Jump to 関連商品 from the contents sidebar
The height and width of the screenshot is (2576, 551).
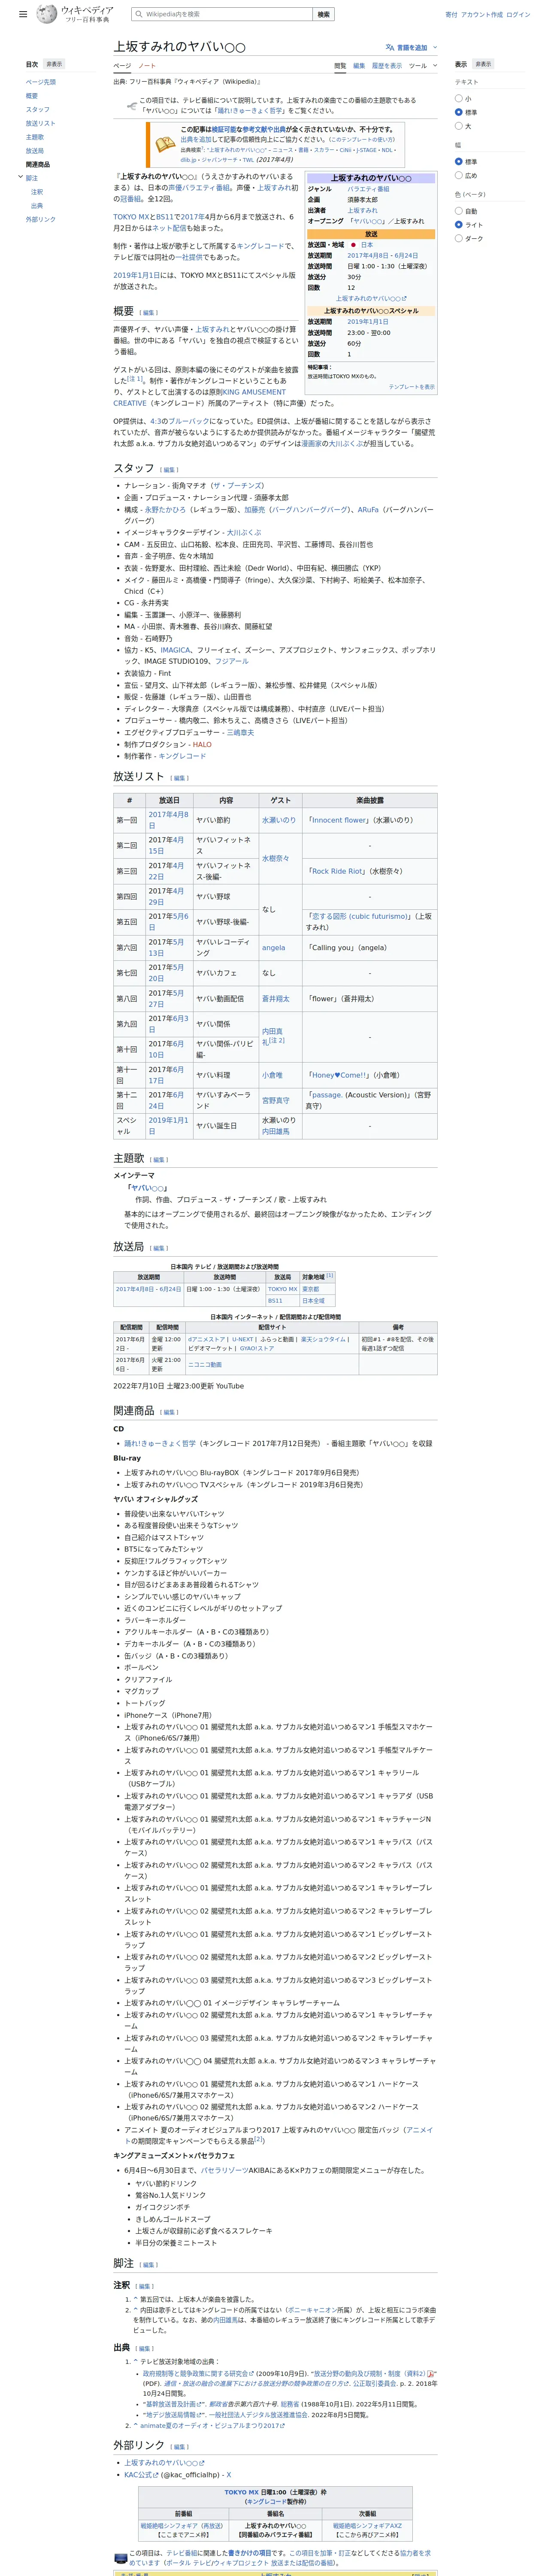(x=38, y=165)
